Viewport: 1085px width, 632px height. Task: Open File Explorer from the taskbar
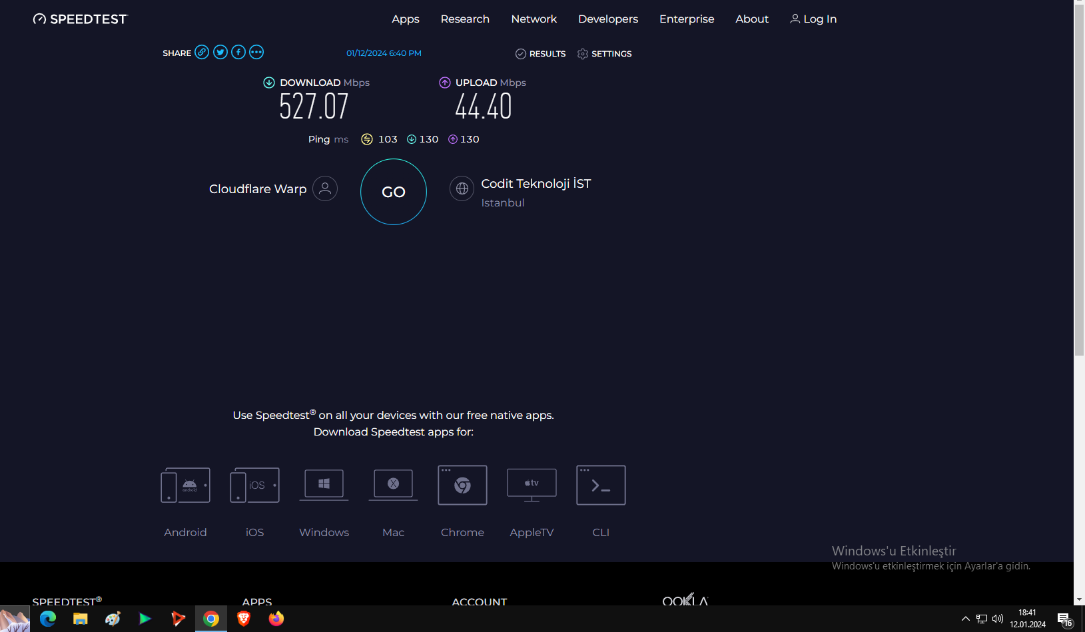[x=81, y=619]
